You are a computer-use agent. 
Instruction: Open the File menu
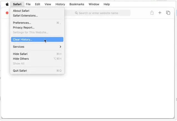(28, 4)
